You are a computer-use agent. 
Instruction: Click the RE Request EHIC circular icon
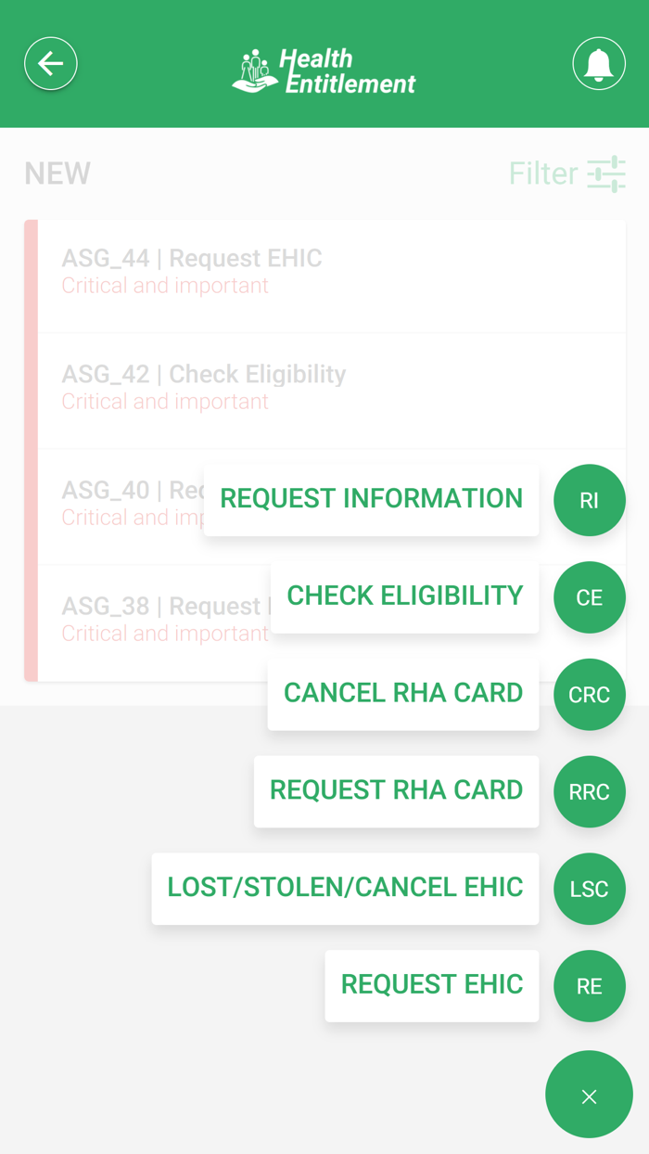590,986
